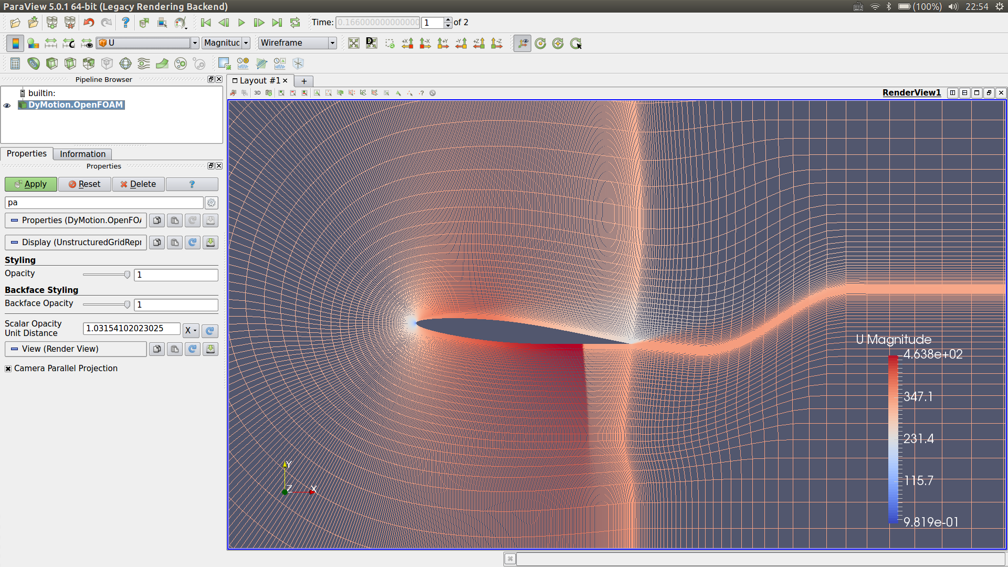Switch to the Information tab
1008x567 pixels.
(82, 154)
